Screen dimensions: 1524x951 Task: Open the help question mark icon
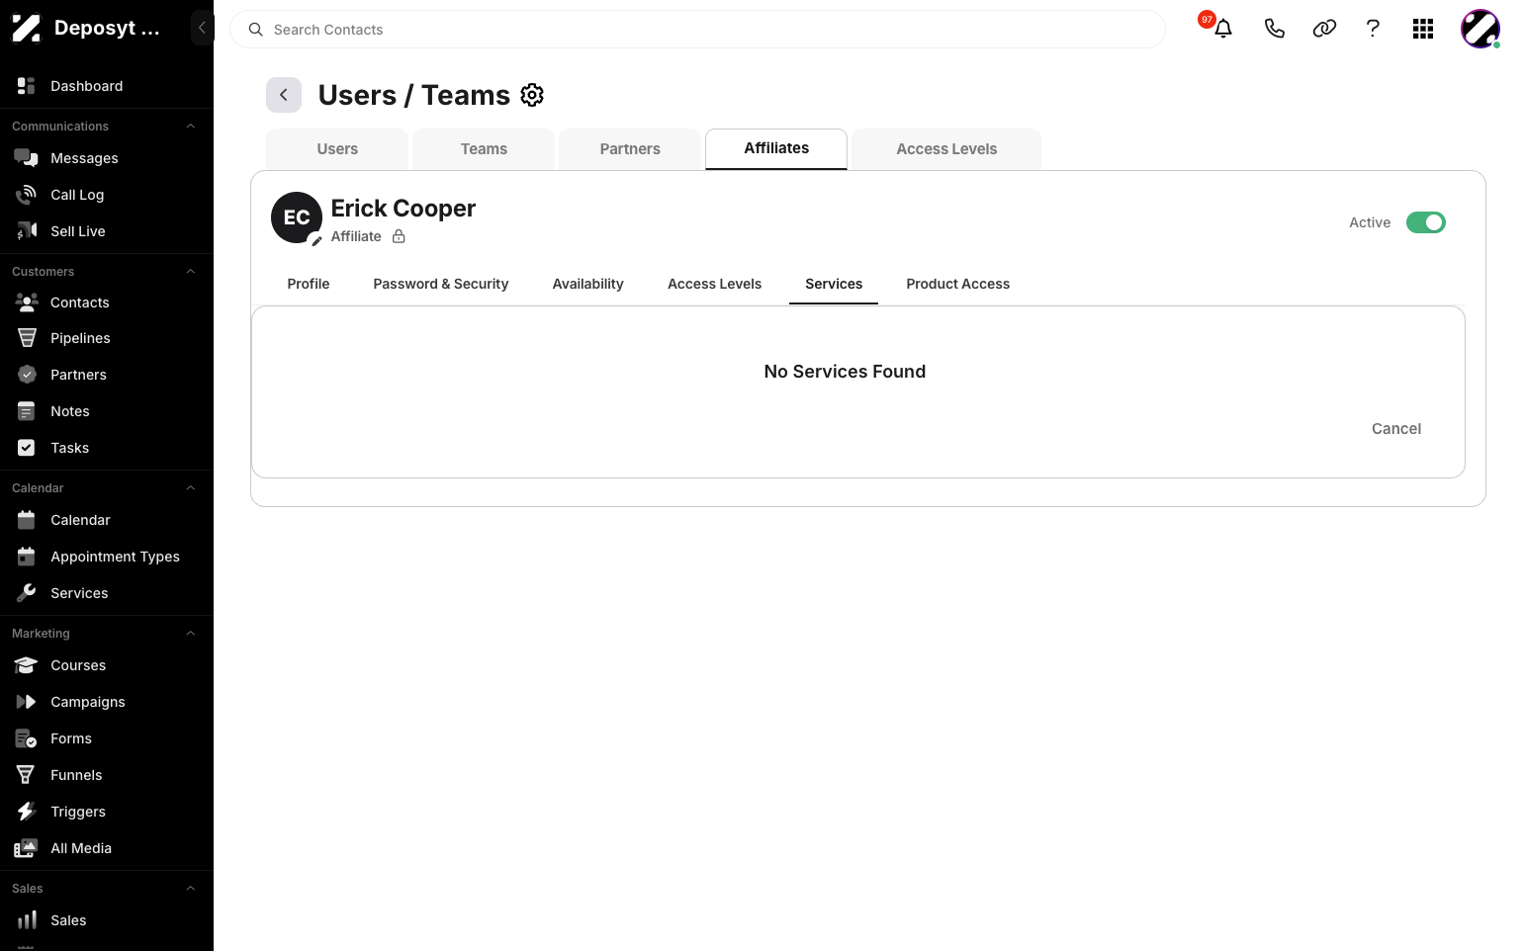pyautogui.click(x=1373, y=29)
